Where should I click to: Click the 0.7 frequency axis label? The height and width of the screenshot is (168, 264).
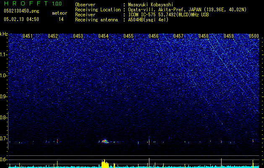3,139
